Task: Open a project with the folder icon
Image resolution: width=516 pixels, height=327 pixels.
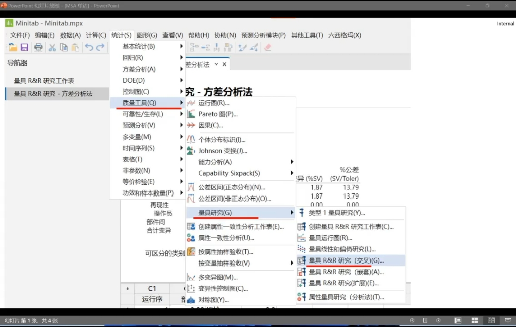Action: pos(14,47)
